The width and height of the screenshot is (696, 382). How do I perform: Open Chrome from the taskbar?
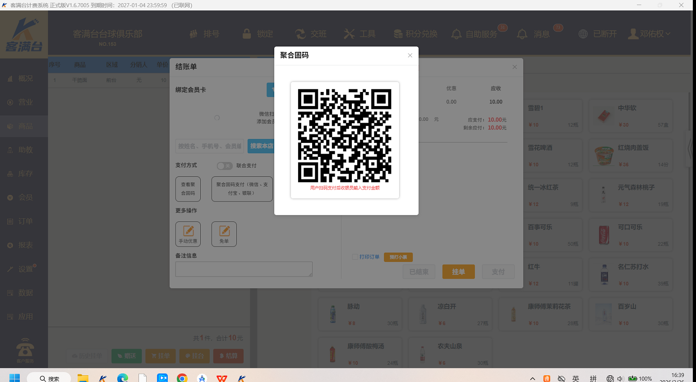182,378
